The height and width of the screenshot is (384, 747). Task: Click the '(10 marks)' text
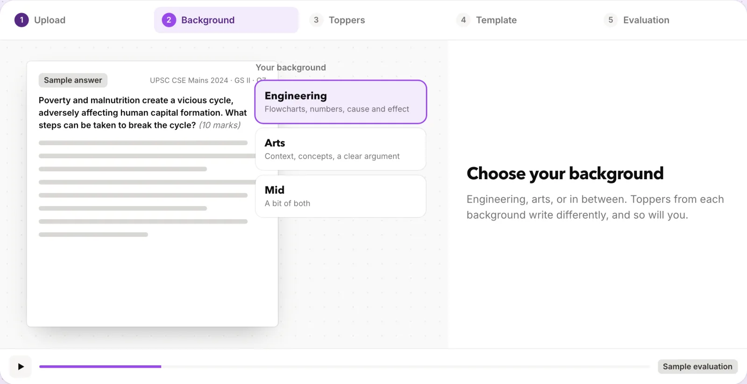(x=220, y=126)
